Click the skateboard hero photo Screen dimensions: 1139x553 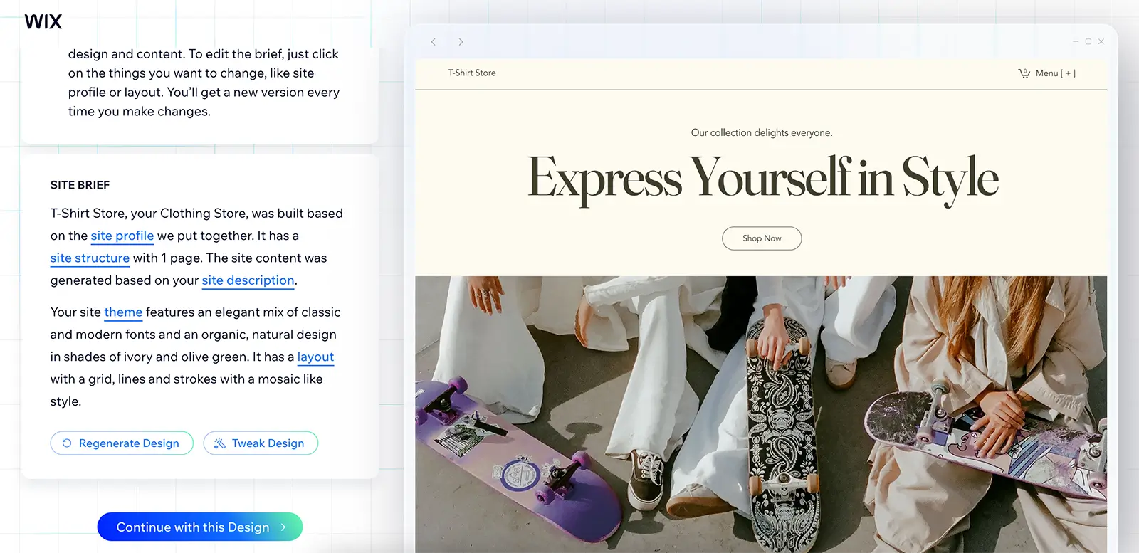tap(761, 414)
